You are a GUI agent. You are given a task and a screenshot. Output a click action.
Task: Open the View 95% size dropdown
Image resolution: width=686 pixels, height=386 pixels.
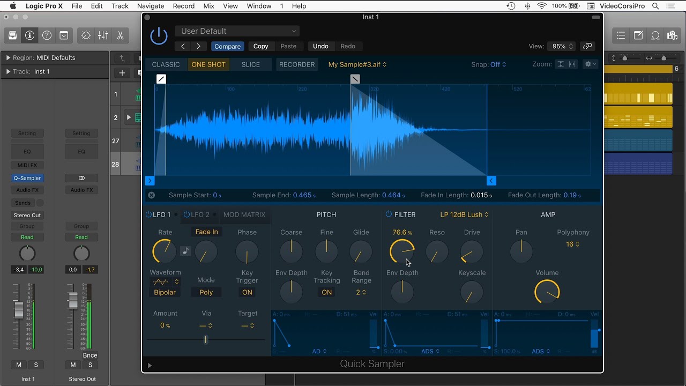point(563,46)
